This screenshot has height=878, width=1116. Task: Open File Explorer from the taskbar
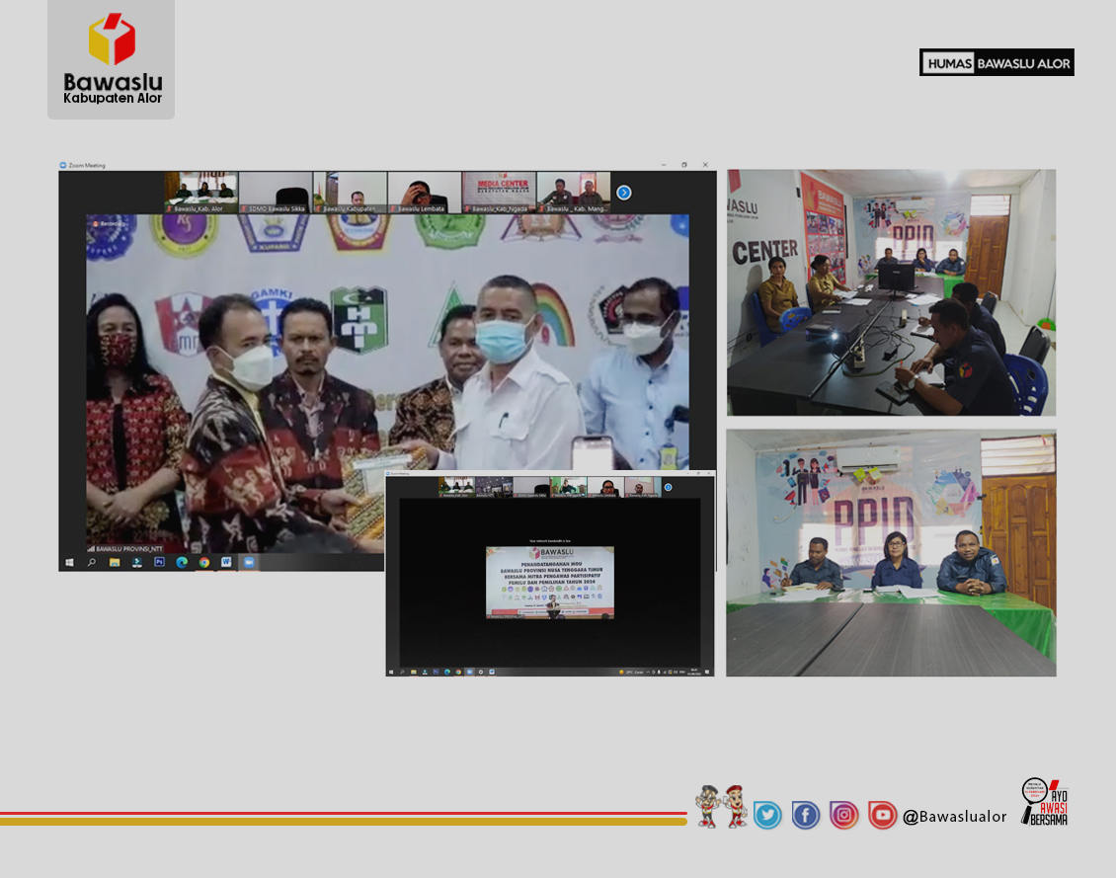pyautogui.click(x=114, y=562)
